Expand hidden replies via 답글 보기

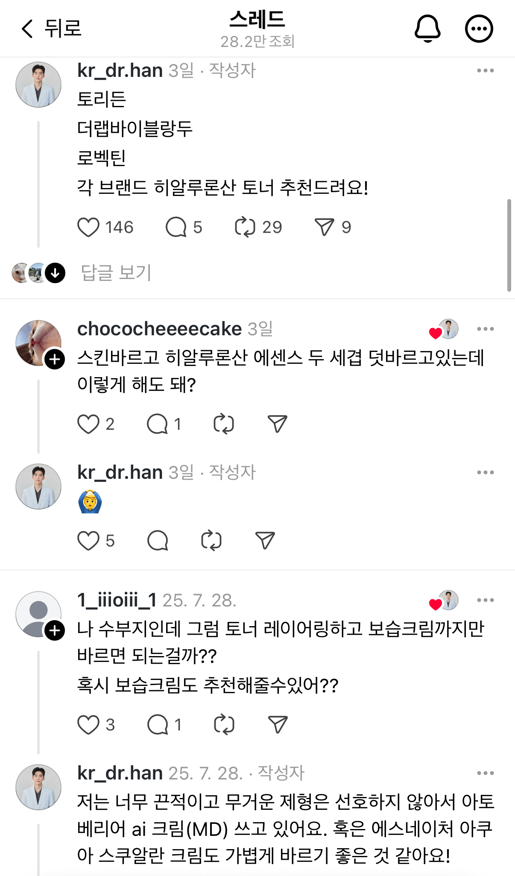click(x=116, y=273)
